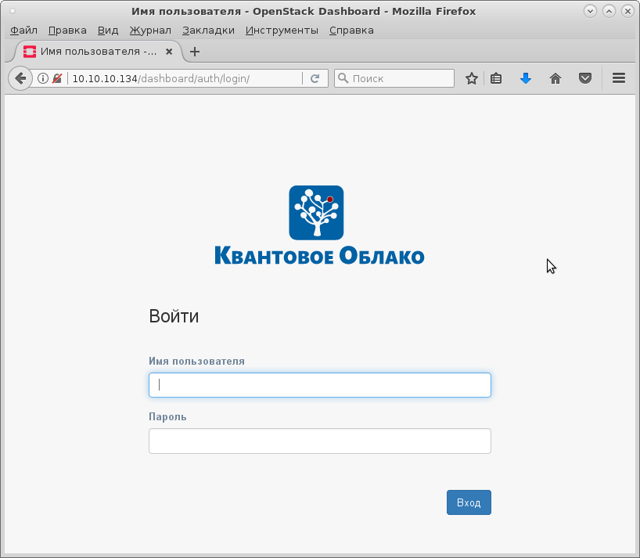This screenshot has height=558, width=640.
Task: Reload the current page
Action: [x=315, y=78]
